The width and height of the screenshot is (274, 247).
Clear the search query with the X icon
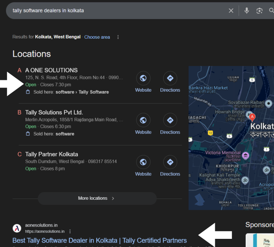[231, 11]
